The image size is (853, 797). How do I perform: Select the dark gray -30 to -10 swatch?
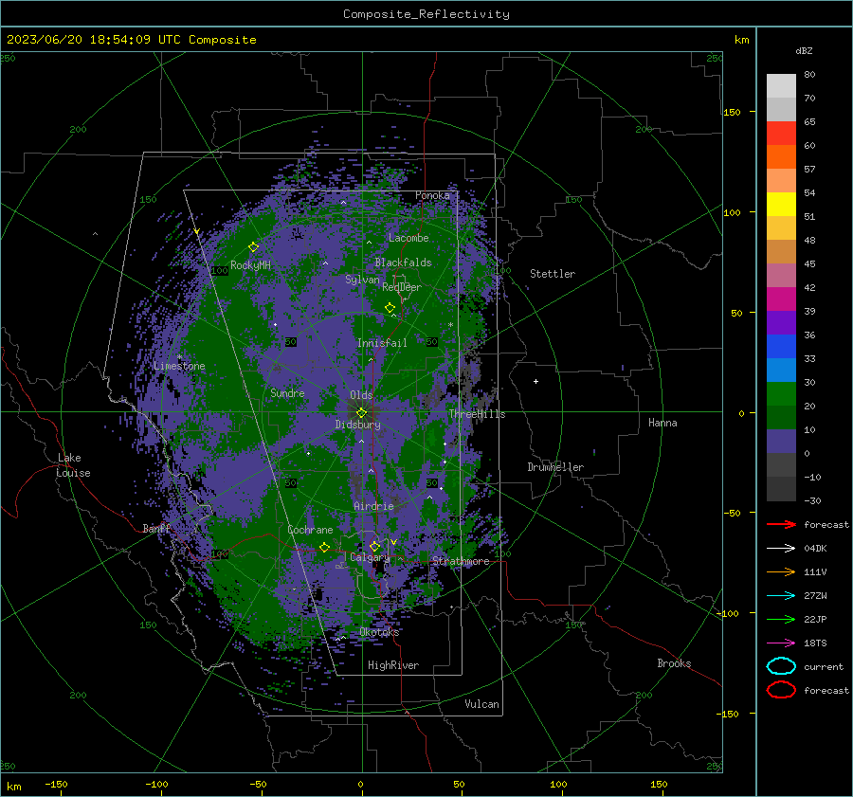click(x=781, y=489)
